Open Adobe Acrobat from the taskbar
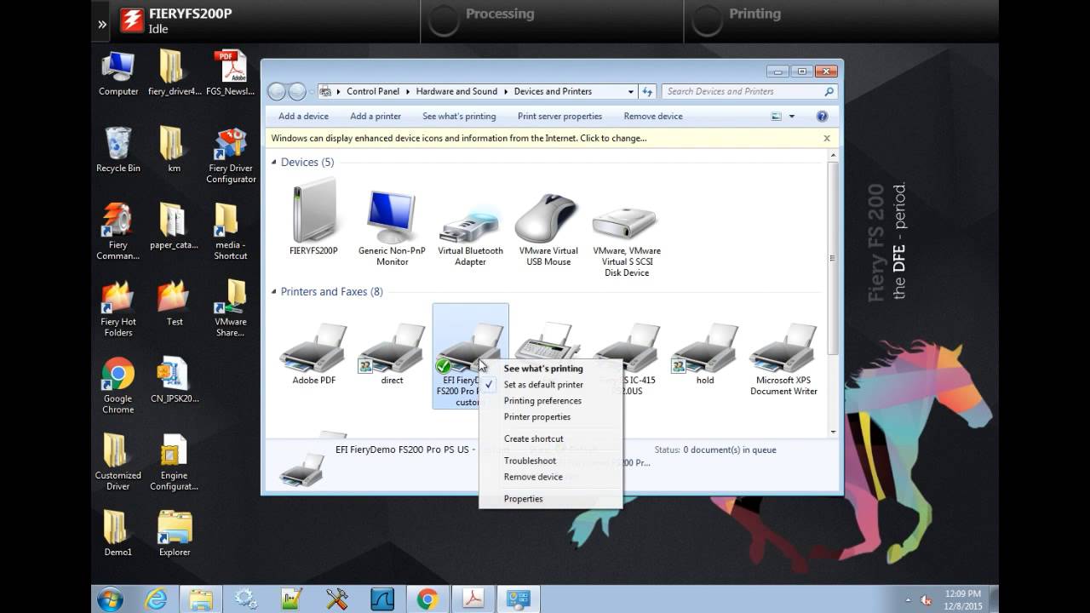Viewport: 1090px width, 613px height. (x=473, y=599)
